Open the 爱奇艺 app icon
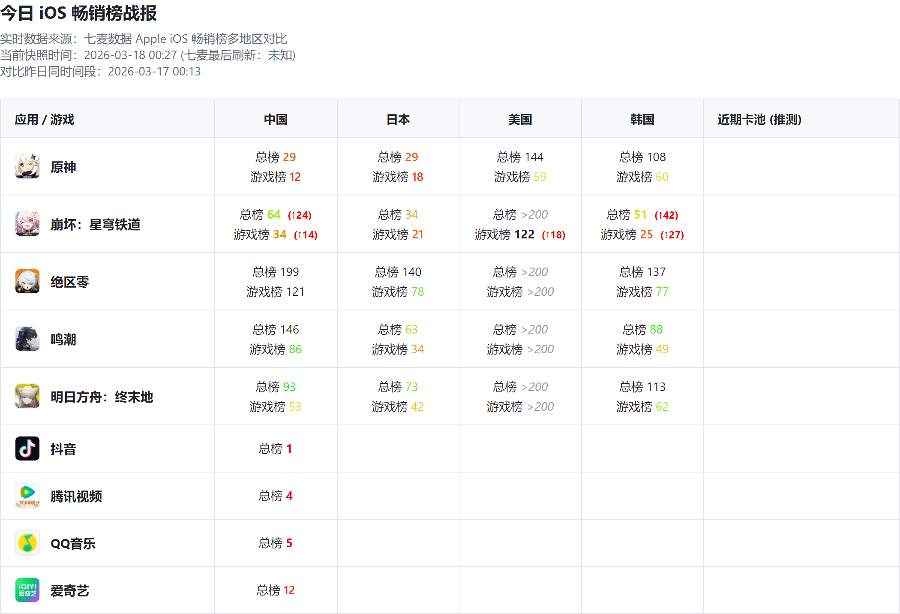900x614 pixels. [x=27, y=590]
